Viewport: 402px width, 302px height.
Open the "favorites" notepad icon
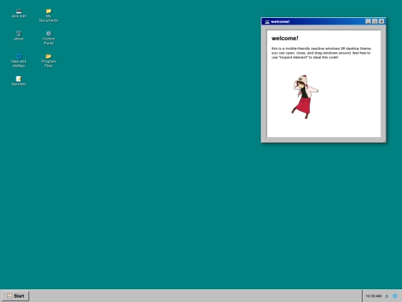(x=19, y=81)
